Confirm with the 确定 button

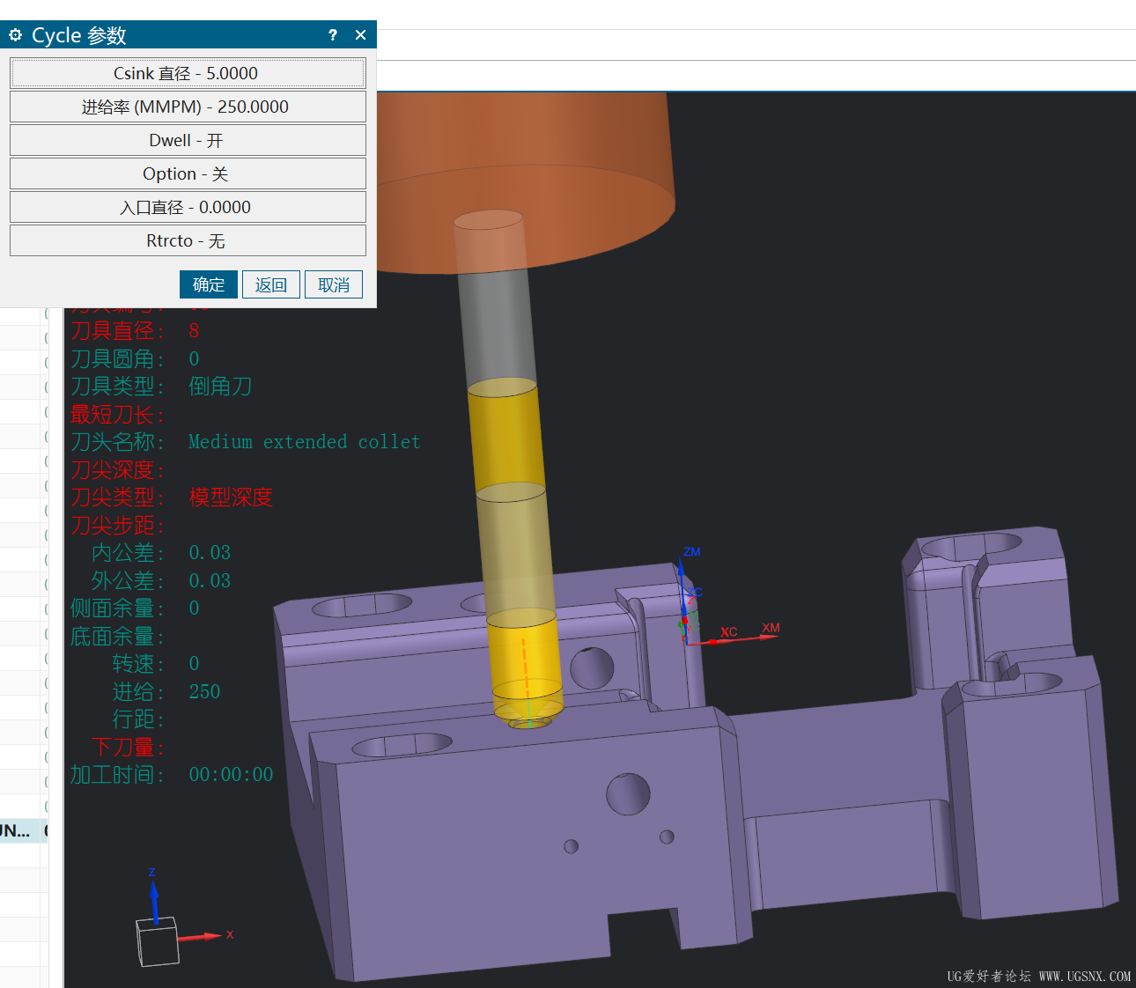[209, 284]
